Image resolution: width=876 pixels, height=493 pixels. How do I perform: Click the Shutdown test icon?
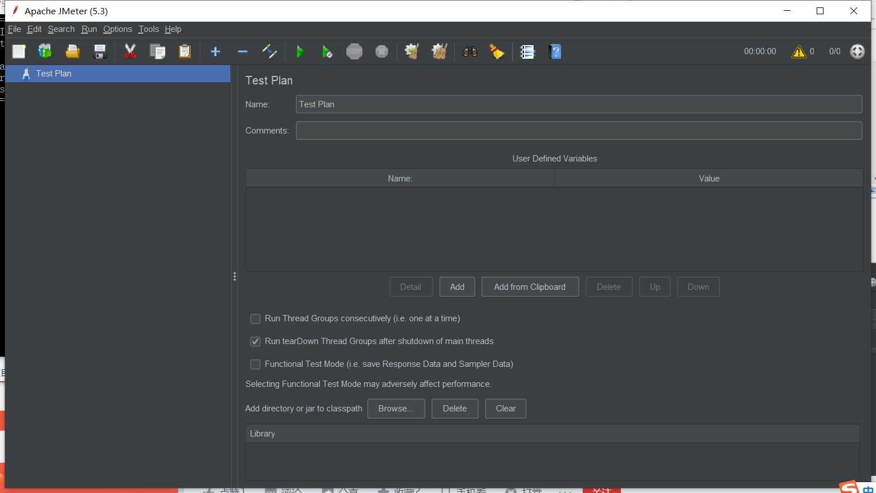(x=382, y=51)
